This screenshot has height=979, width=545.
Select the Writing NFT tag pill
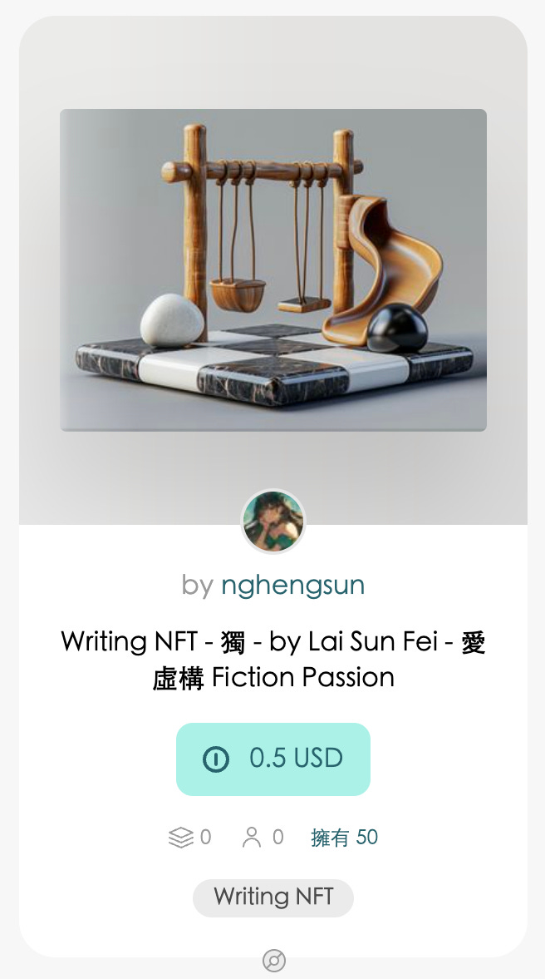coord(273,897)
